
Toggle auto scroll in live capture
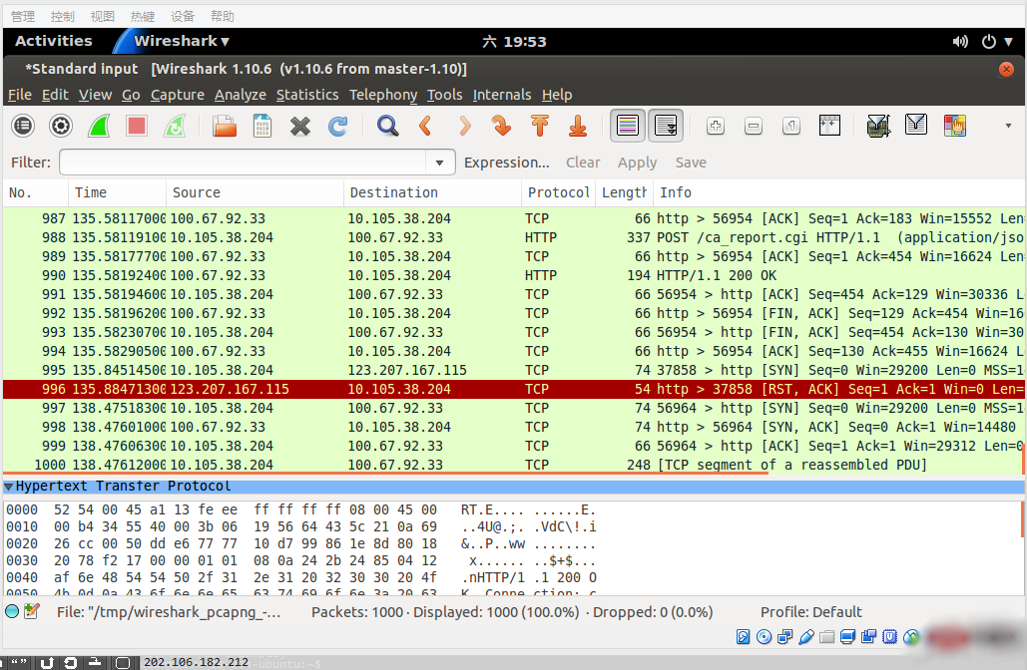(x=666, y=126)
